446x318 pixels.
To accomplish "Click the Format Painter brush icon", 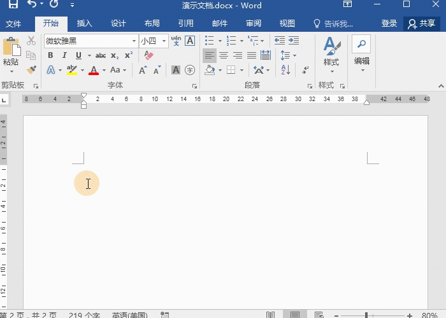I will (31, 70).
